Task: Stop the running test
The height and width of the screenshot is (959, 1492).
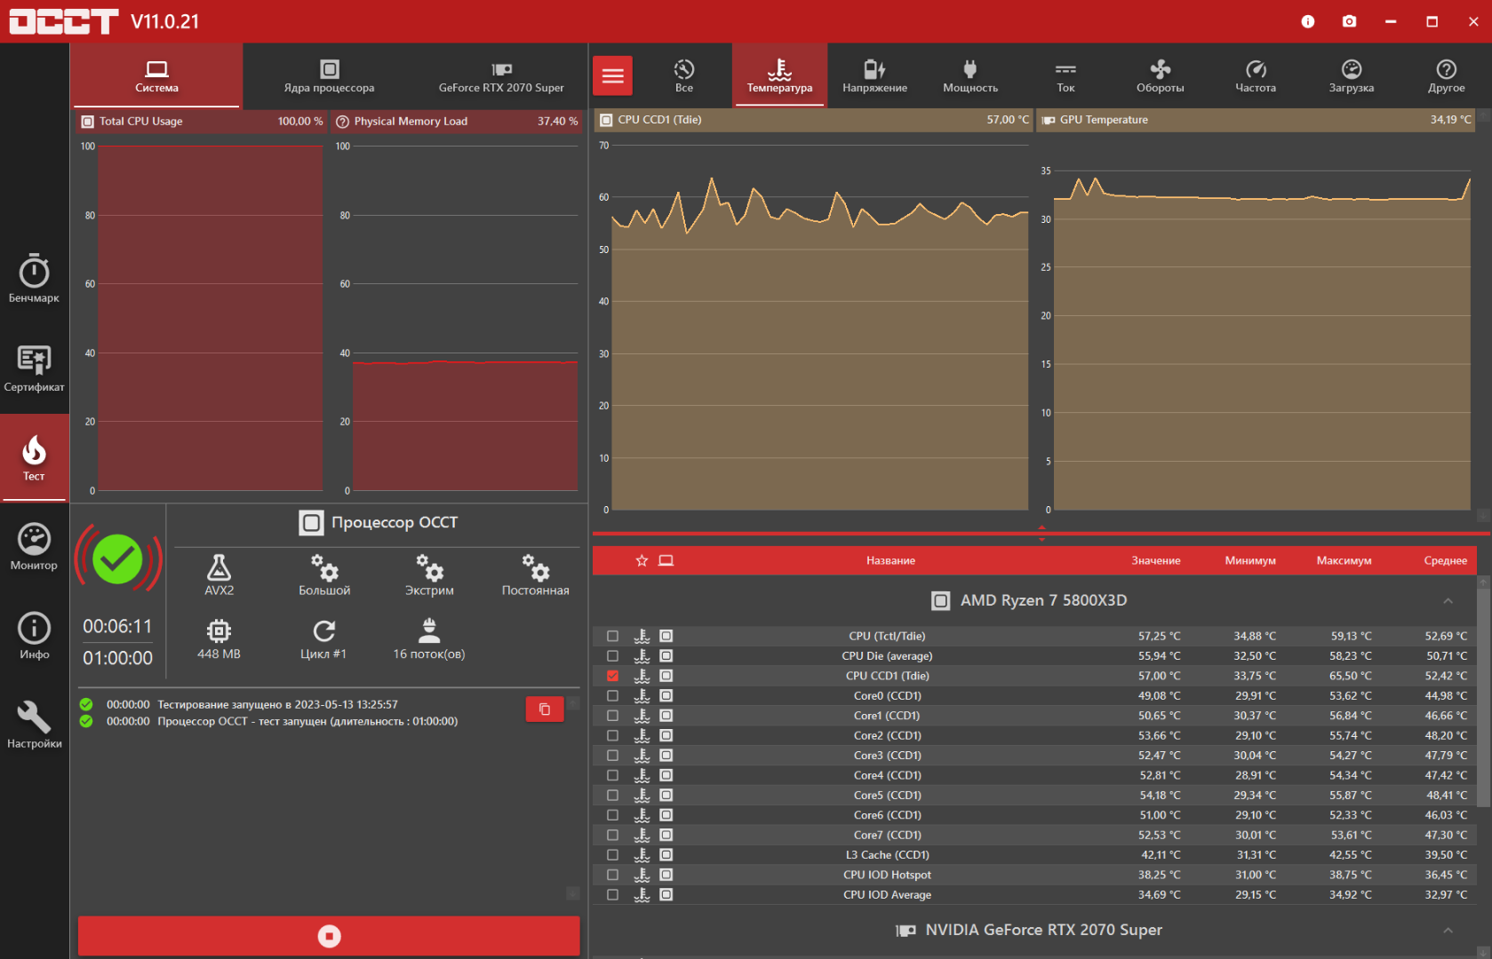Action: point(329,936)
